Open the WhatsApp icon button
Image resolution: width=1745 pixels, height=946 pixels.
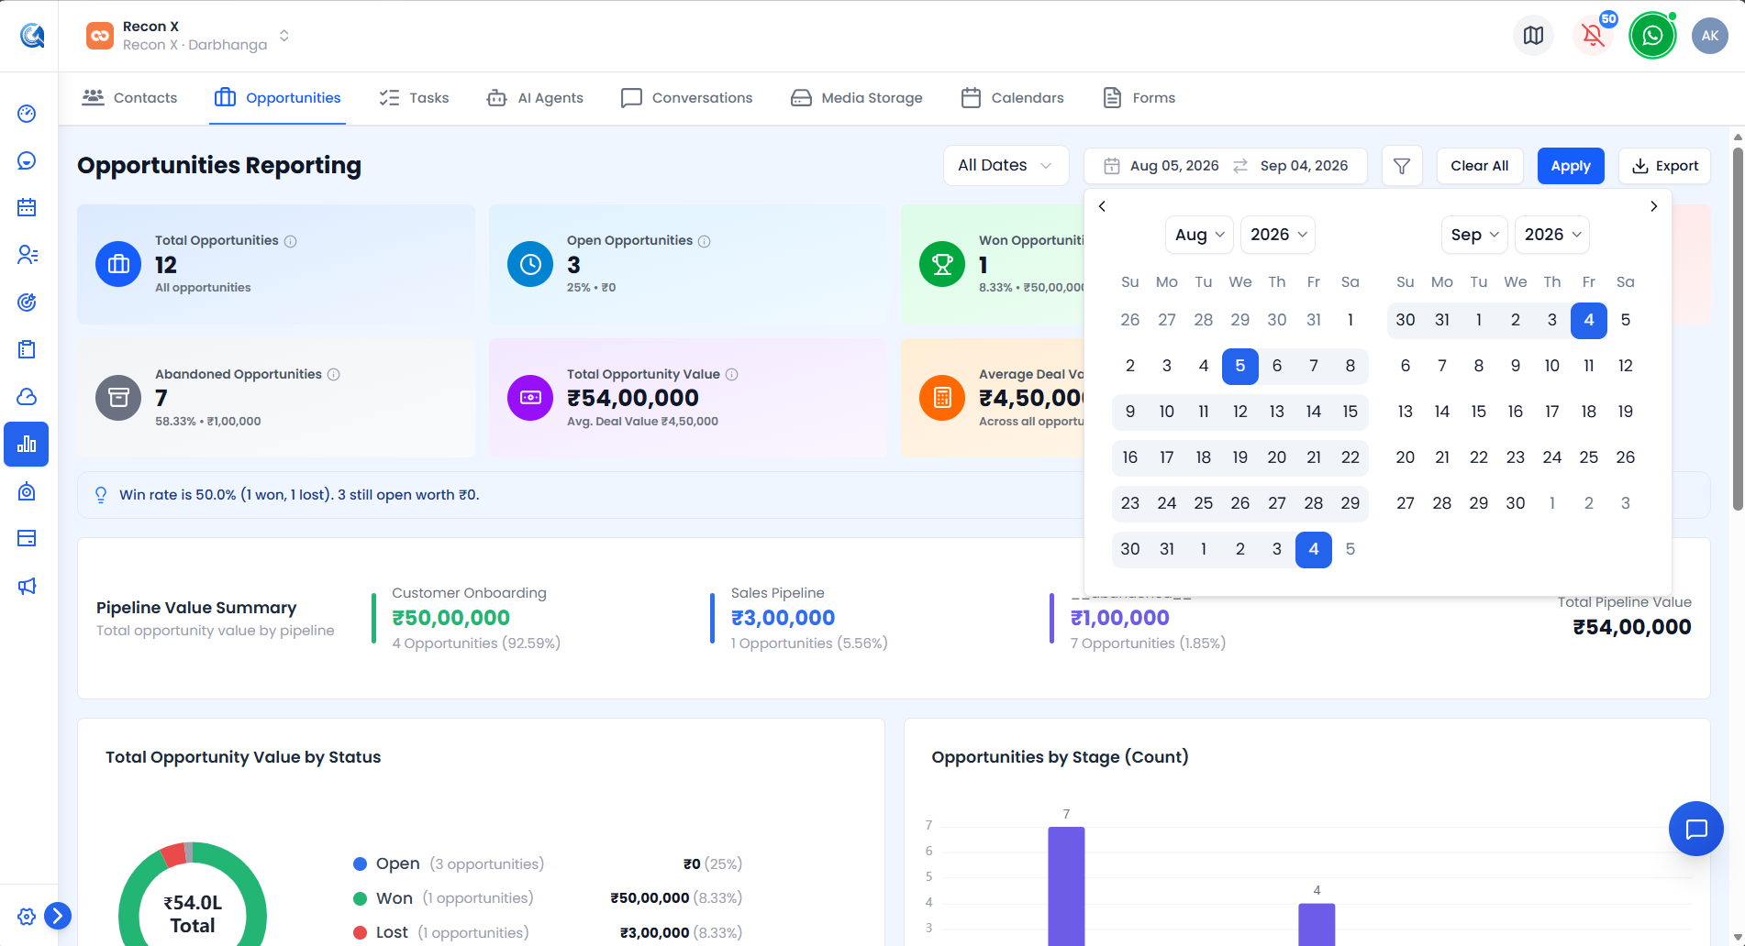(1652, 36)
